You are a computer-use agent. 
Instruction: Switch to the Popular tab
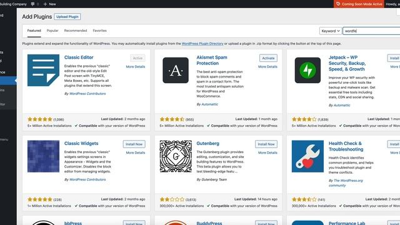pyautogui.click(x=52, y=31)
